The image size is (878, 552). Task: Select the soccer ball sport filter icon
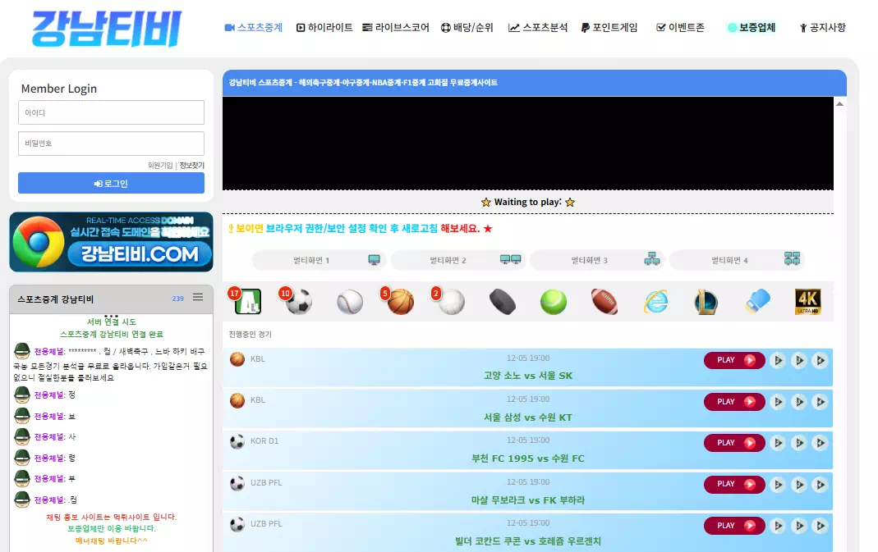click(x=298, y=302)
